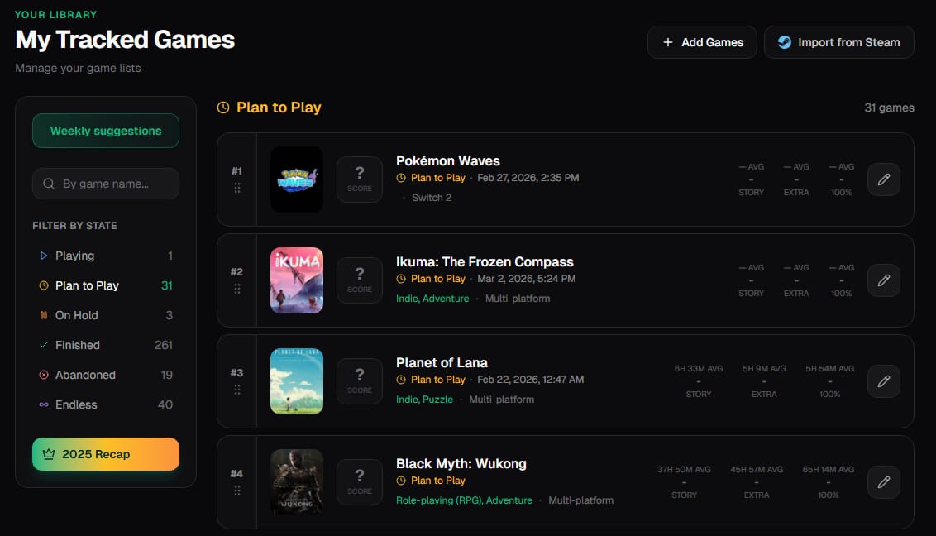Select the Finished filter with 261 games

tap(106, 345)
